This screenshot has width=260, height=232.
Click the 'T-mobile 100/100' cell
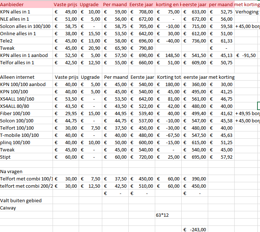click(x=26, y=135)
